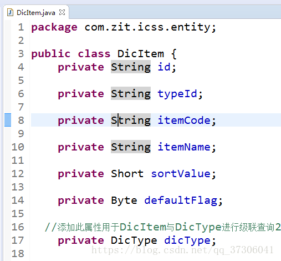Click the highlighted String on line 4
The height and width of the screenshot is (261, 281).
tap(131, 67)
